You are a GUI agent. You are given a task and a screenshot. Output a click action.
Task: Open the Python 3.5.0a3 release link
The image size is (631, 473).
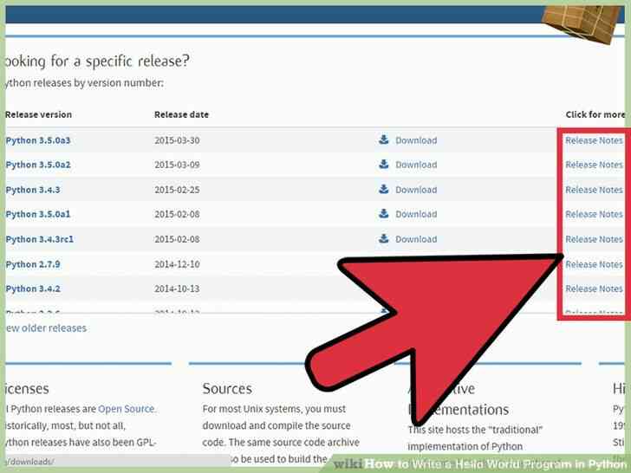(x=38, y=140)
